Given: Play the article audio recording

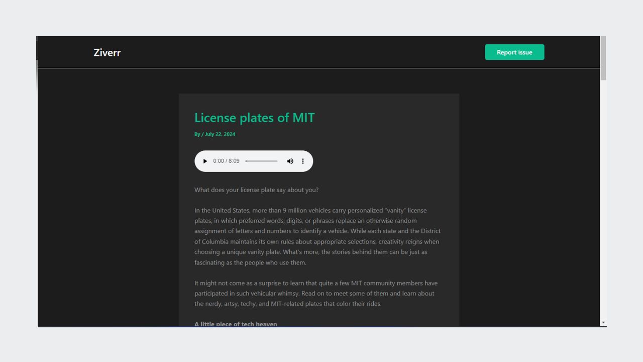Looking at the screenshot, I should (205, 161).
